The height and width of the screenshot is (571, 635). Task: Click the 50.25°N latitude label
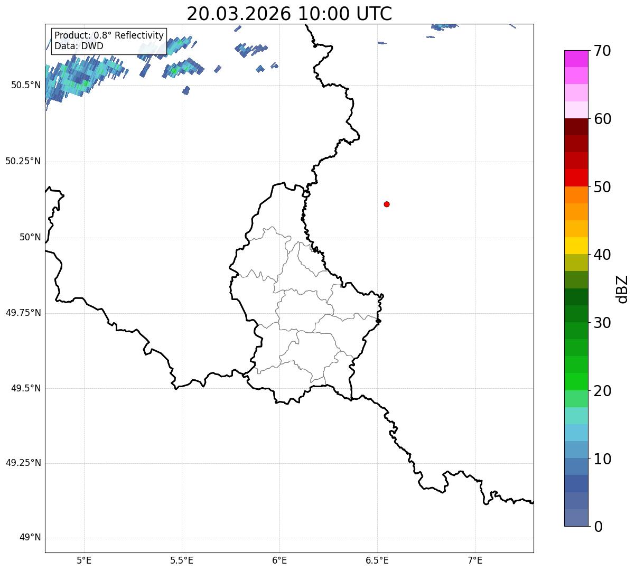pos(23,161)
